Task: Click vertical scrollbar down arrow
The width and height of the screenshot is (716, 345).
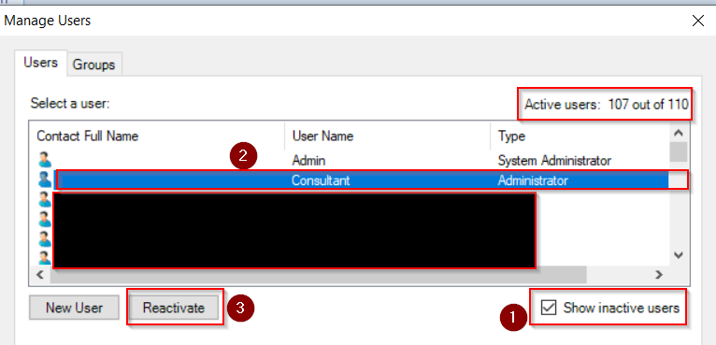Action: (679, 255)
